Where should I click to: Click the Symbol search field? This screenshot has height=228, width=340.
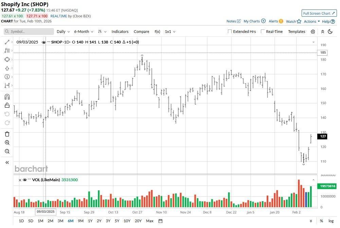[29, 32]
